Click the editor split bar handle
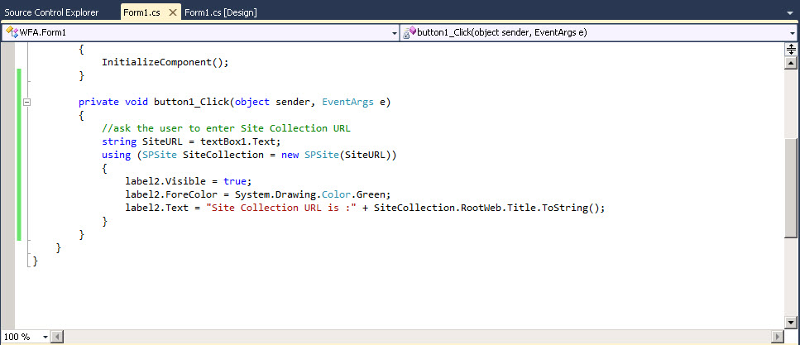This screenshot has height=345, width=800. pyautogui.click(x=791, y=49)
